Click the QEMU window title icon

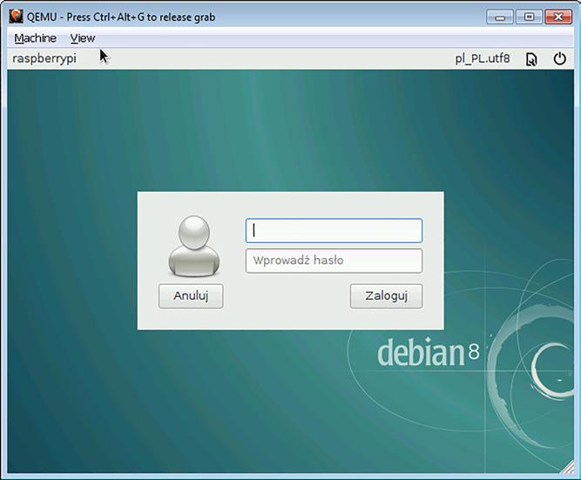pos(16,17)
